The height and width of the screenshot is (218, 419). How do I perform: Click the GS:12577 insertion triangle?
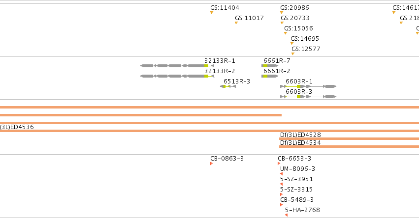click(x=293, y=54)
